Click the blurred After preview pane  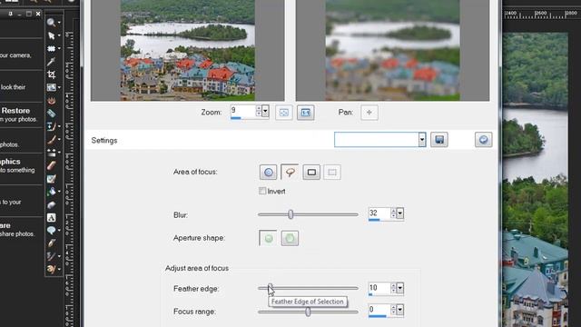click(392, 50)
